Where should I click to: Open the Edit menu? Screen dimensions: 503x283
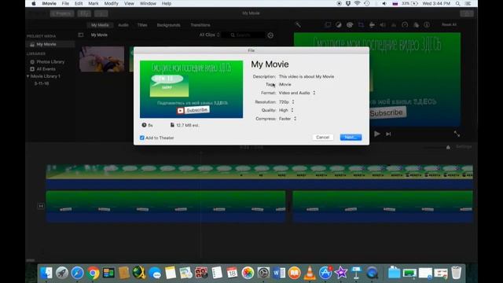pos(79,3)
